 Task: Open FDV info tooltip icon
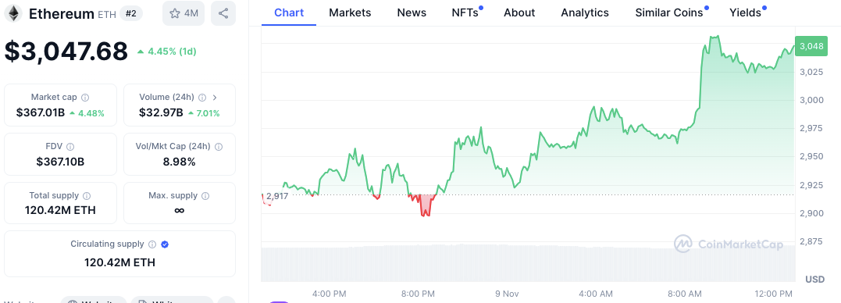tap(70, 146)
